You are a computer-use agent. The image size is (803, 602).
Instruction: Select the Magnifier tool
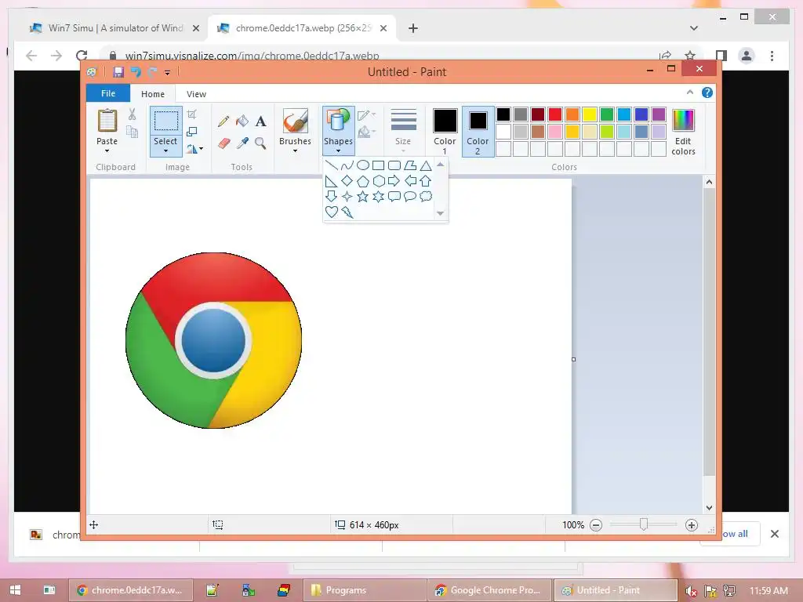pos(260,143)
